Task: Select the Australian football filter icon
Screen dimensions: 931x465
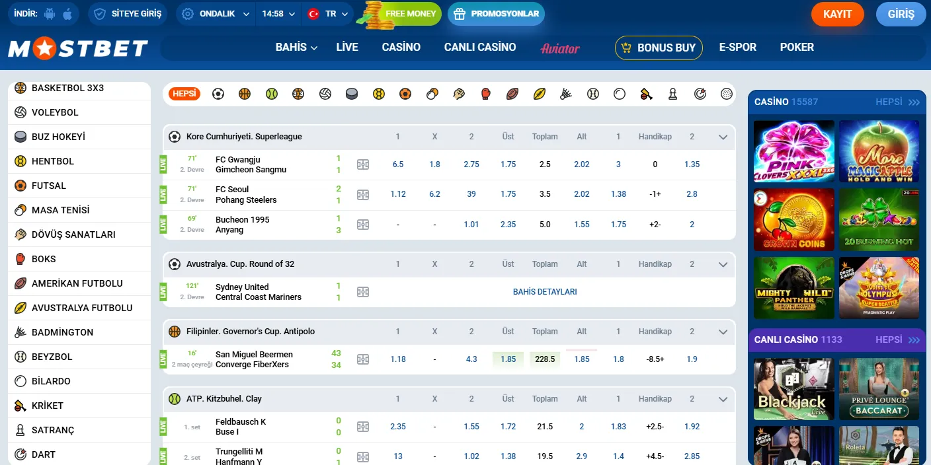Action: 539,94
